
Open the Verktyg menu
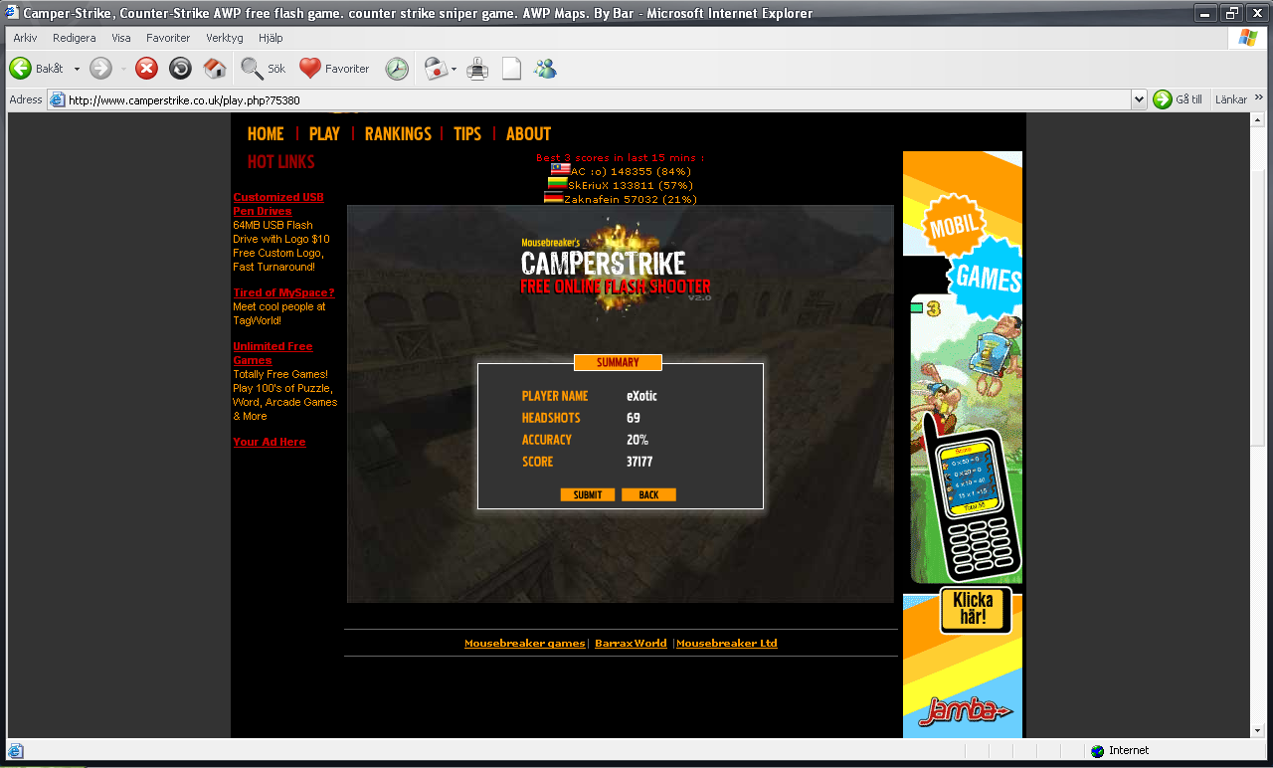[x=225, y=38]
